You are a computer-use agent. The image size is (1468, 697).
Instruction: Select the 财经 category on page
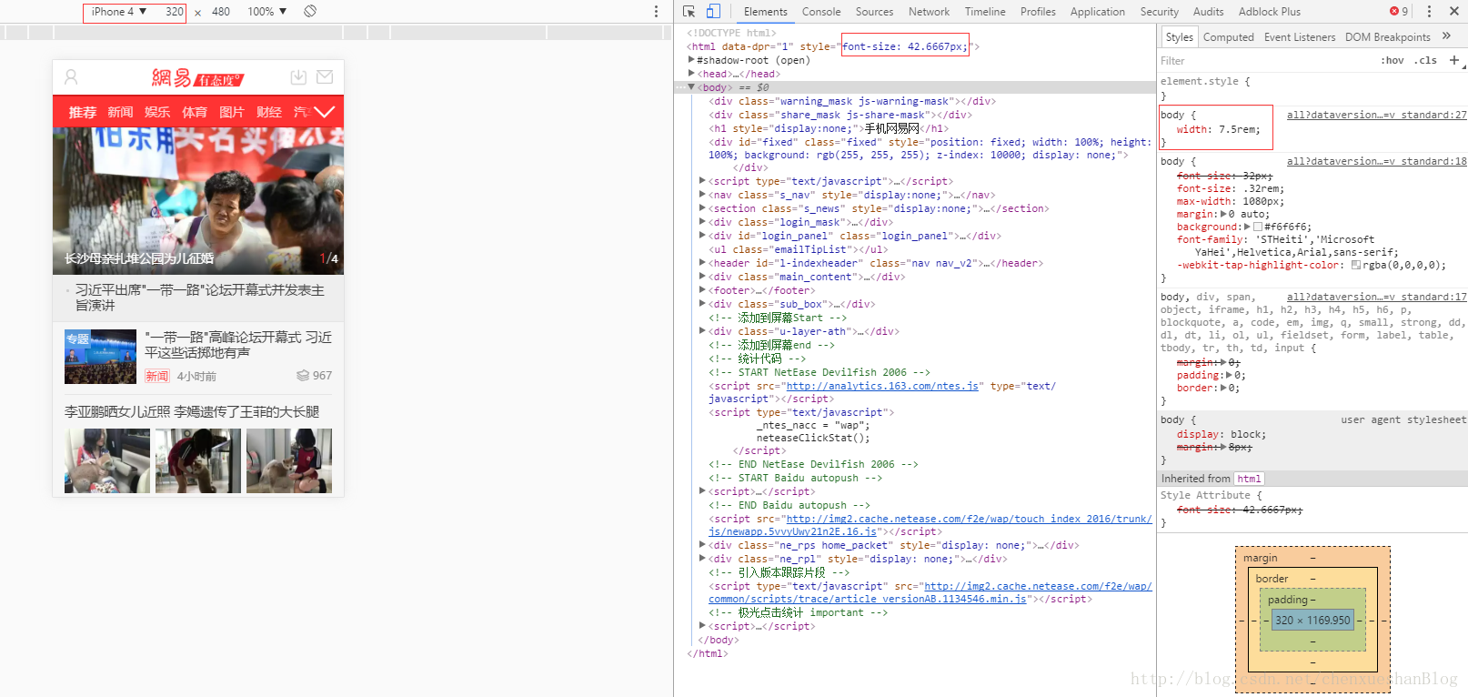point(269,112)
